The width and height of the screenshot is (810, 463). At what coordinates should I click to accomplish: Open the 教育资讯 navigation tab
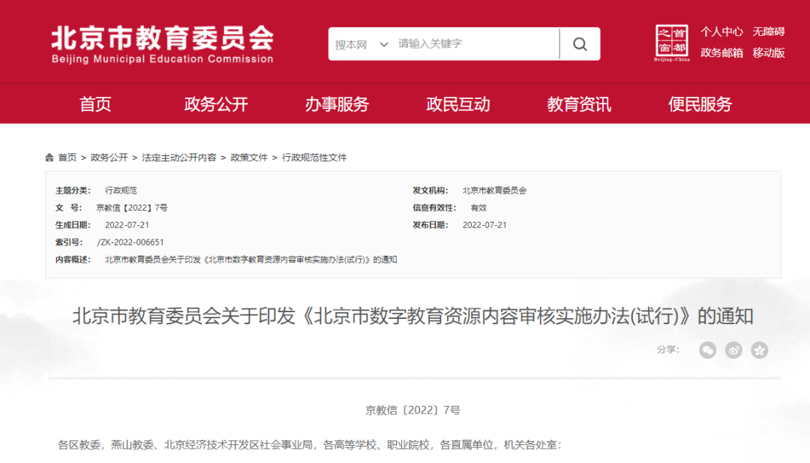pyautogui.click(x=579, y=104)
